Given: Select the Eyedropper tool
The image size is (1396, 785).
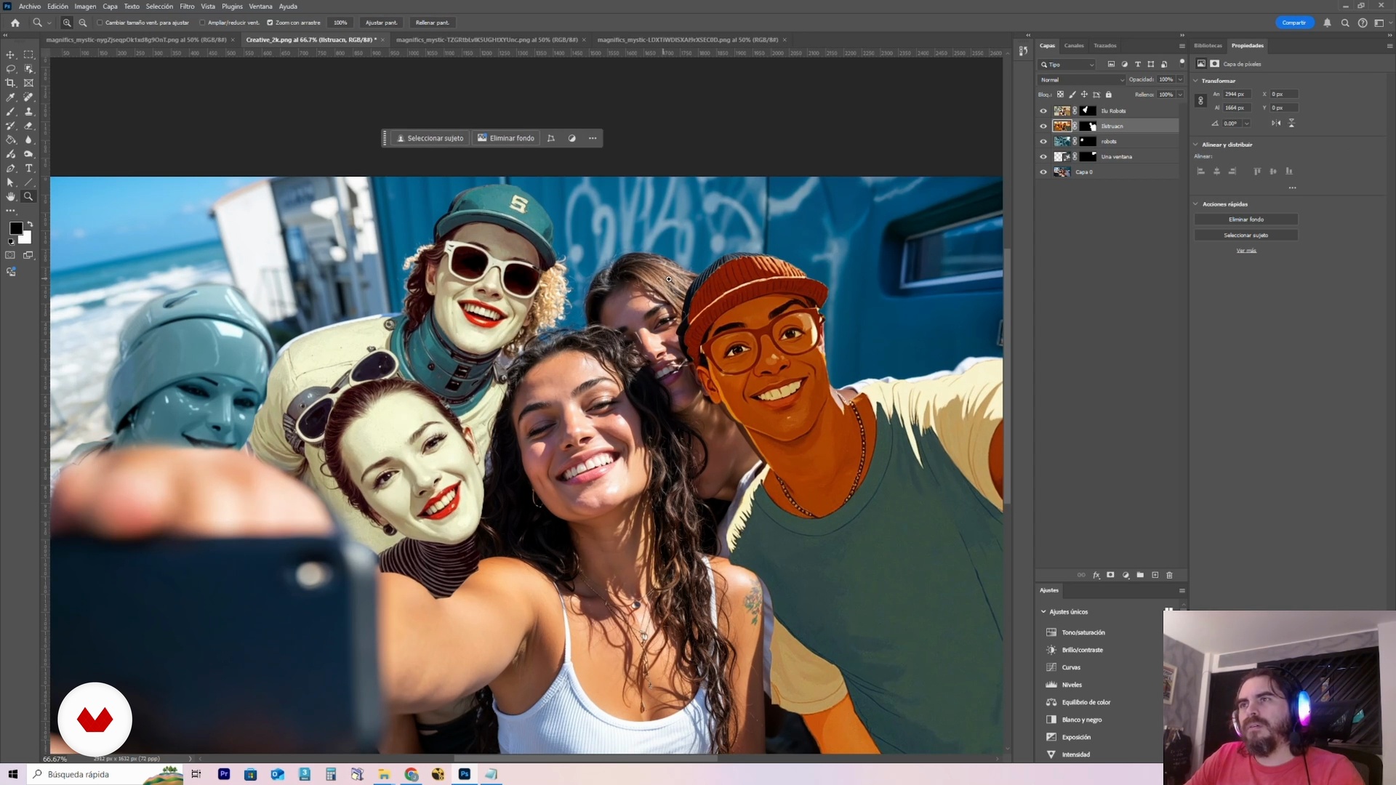Looking at the screenshot, I should (x=10, y=97).
